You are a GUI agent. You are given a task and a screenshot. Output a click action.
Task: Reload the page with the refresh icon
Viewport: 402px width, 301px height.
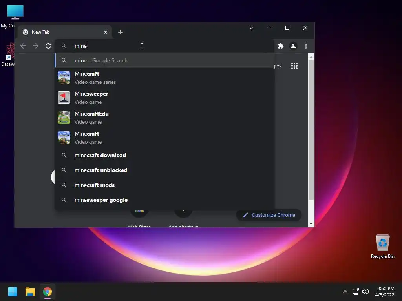[x=48, y=46]
